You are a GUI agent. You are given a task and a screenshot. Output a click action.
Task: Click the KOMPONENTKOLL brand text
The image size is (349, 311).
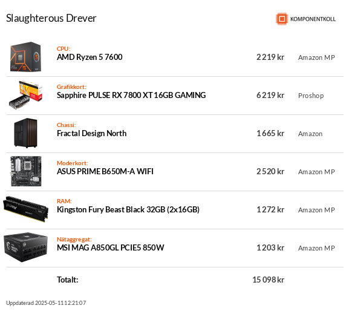point(313,19)
